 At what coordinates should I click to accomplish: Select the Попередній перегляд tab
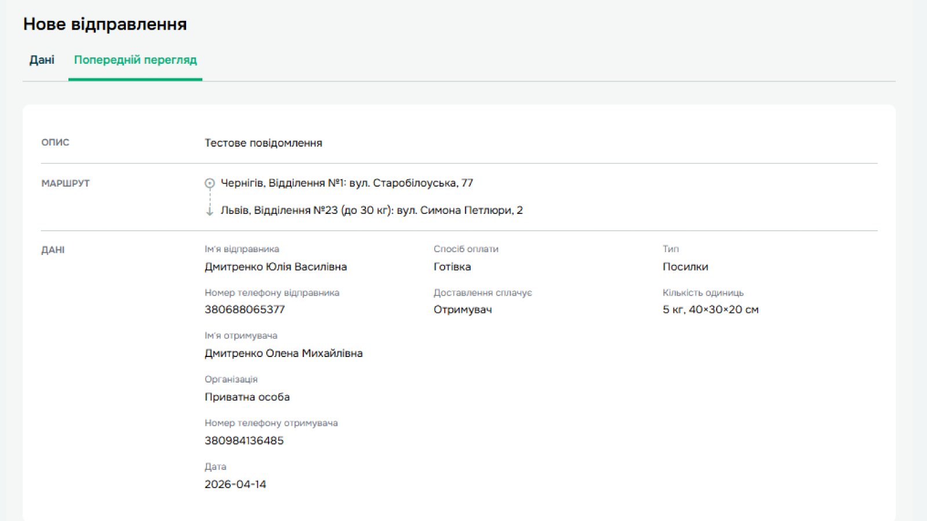(x=135, y=60)
